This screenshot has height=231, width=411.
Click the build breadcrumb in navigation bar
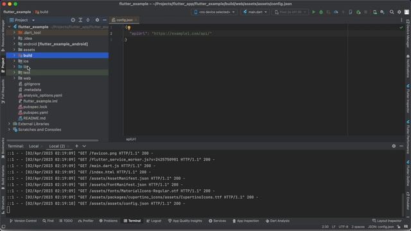click(42, 12)
